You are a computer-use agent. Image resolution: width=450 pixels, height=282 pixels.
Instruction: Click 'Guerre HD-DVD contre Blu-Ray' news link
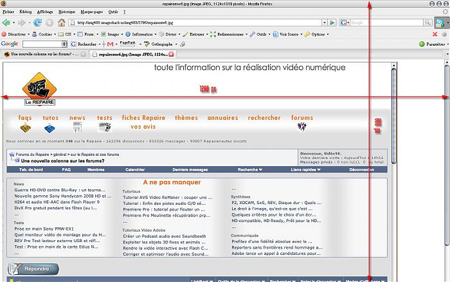[x=60, y=190]
